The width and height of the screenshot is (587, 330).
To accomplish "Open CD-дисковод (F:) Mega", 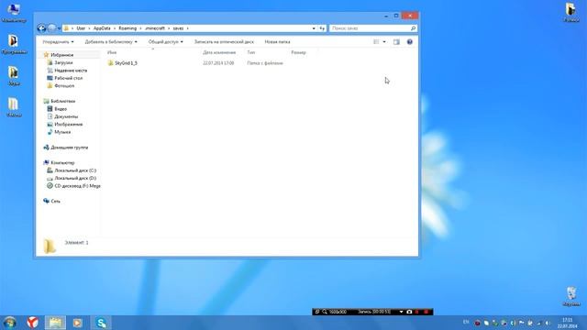I will point(77,186).
